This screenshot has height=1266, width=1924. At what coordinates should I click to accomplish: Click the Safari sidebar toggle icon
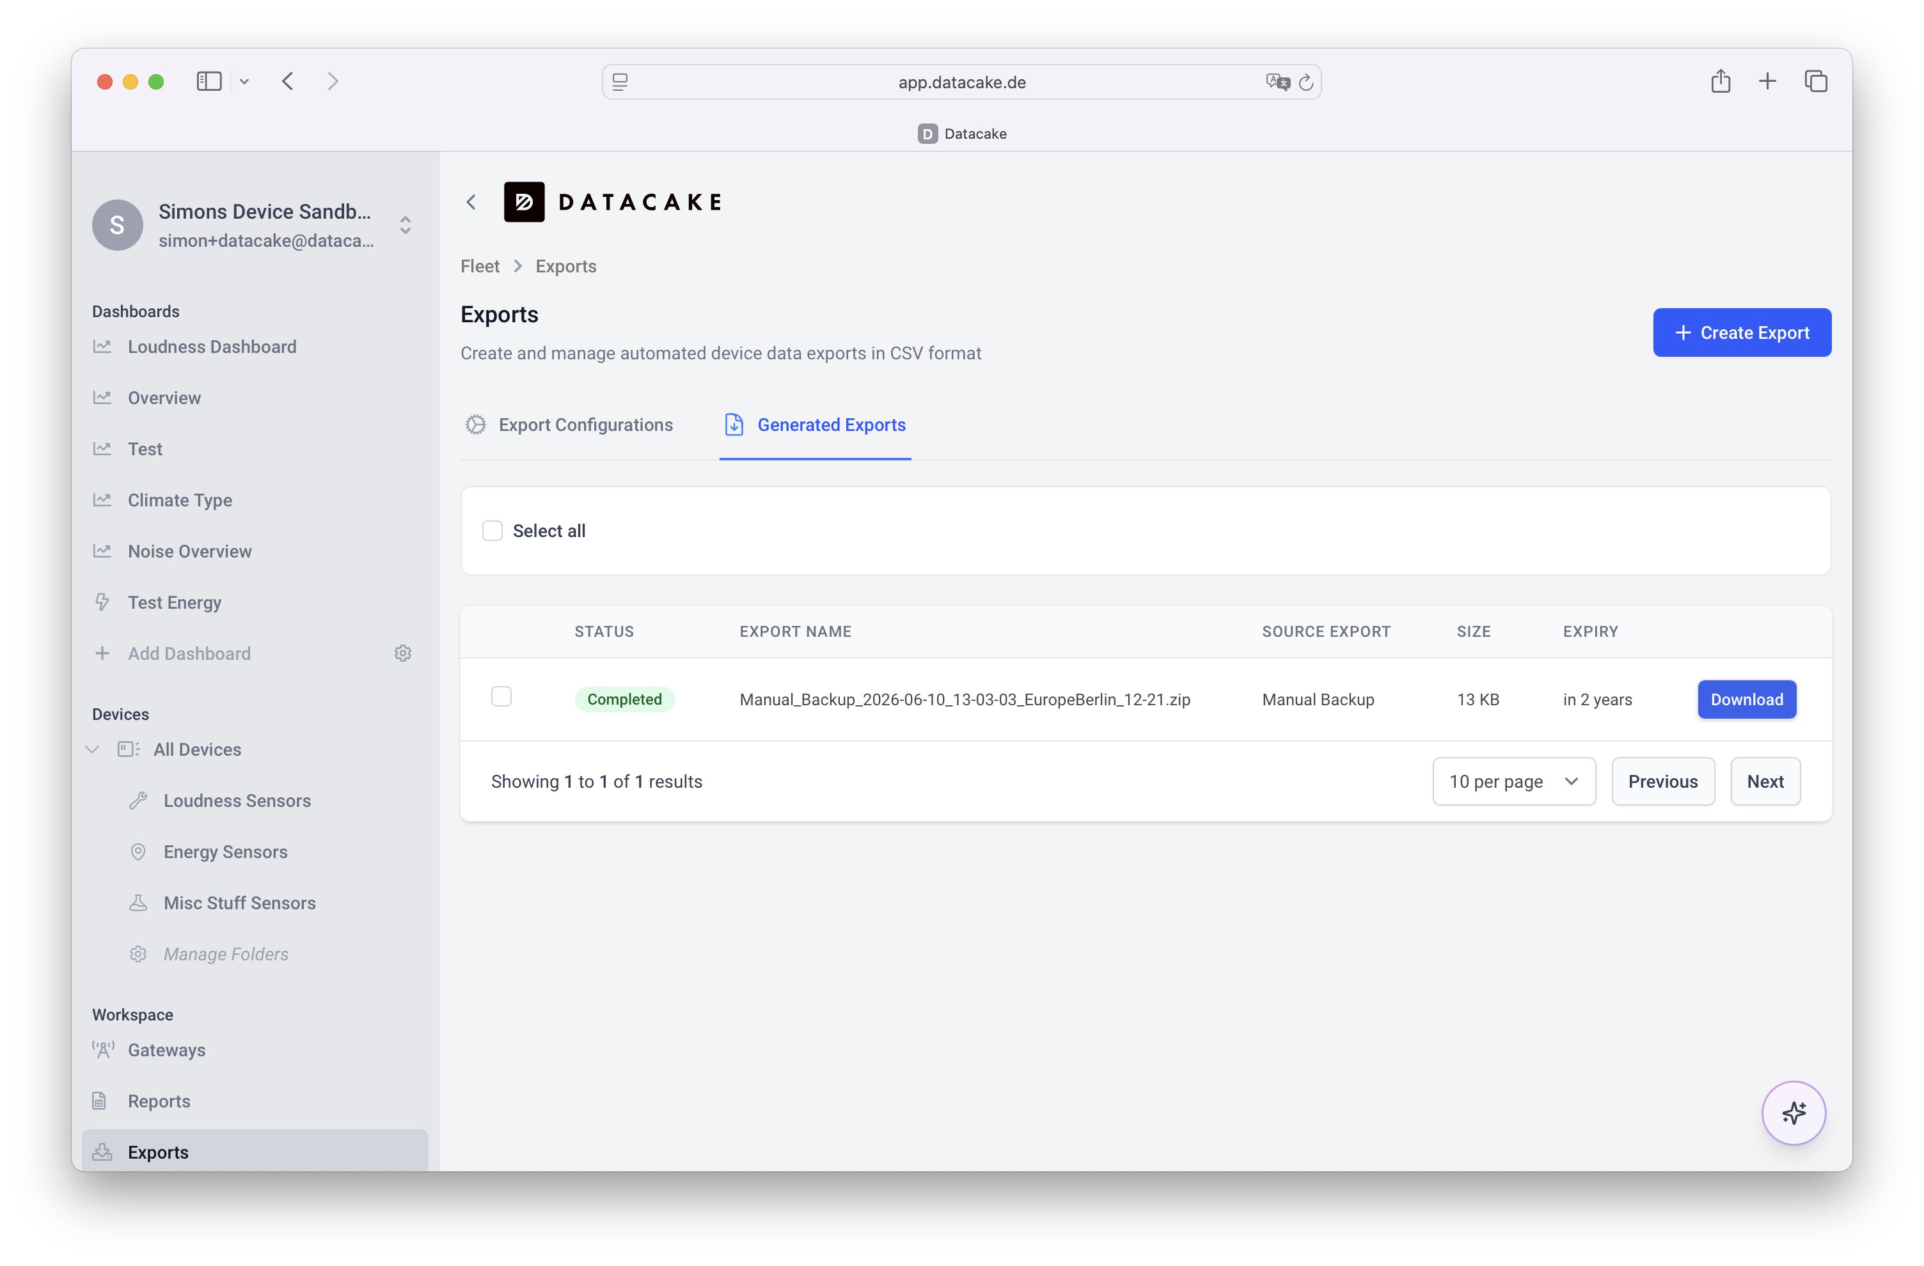click(209, 82)
